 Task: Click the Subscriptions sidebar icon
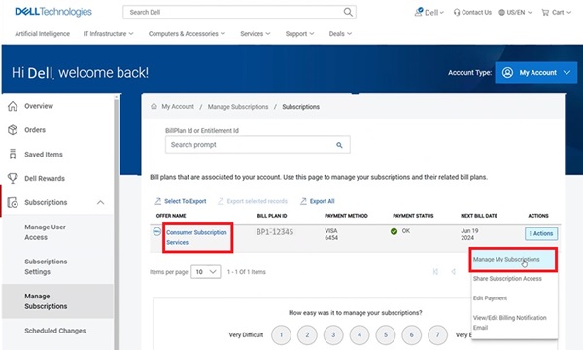[13, 202]
